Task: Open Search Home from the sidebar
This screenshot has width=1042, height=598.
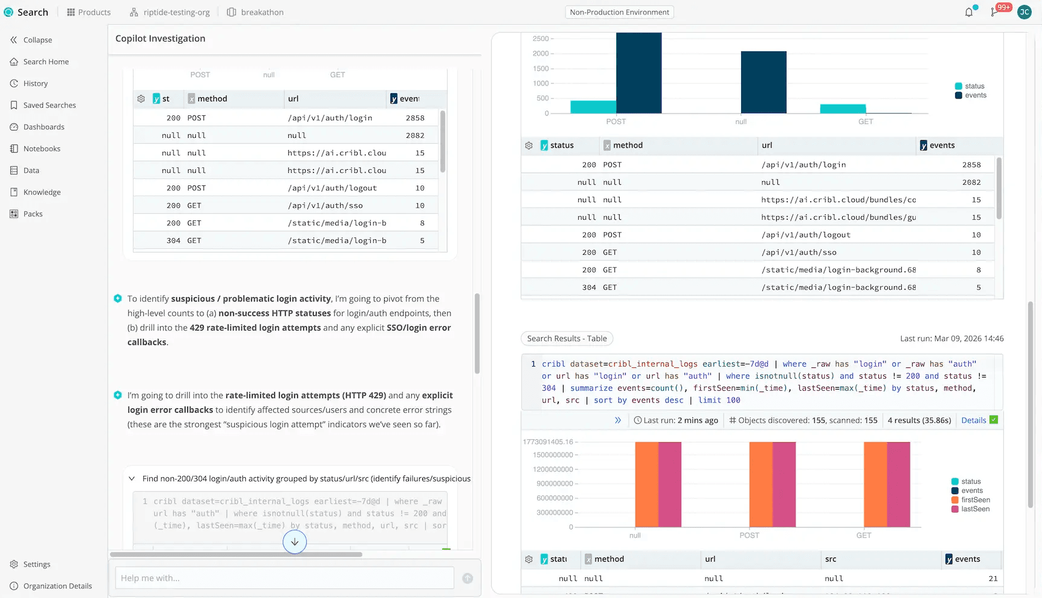Action: 45,61
